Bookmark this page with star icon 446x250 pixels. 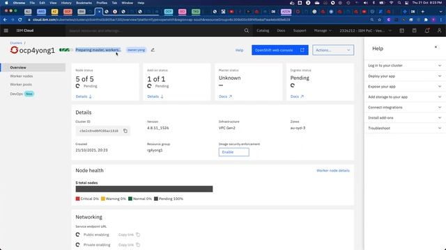click(x=379, y=19)
